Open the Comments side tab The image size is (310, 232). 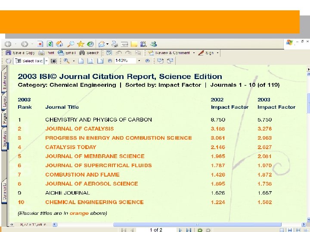tap(4, 192)
